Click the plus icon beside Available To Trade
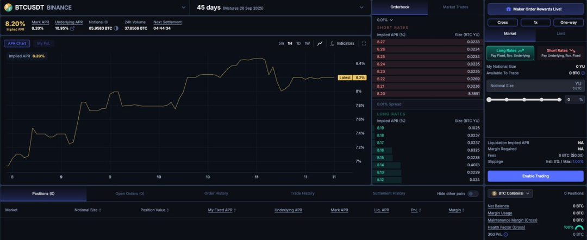Viewport: 587px width, 240px height. point(583,73)
